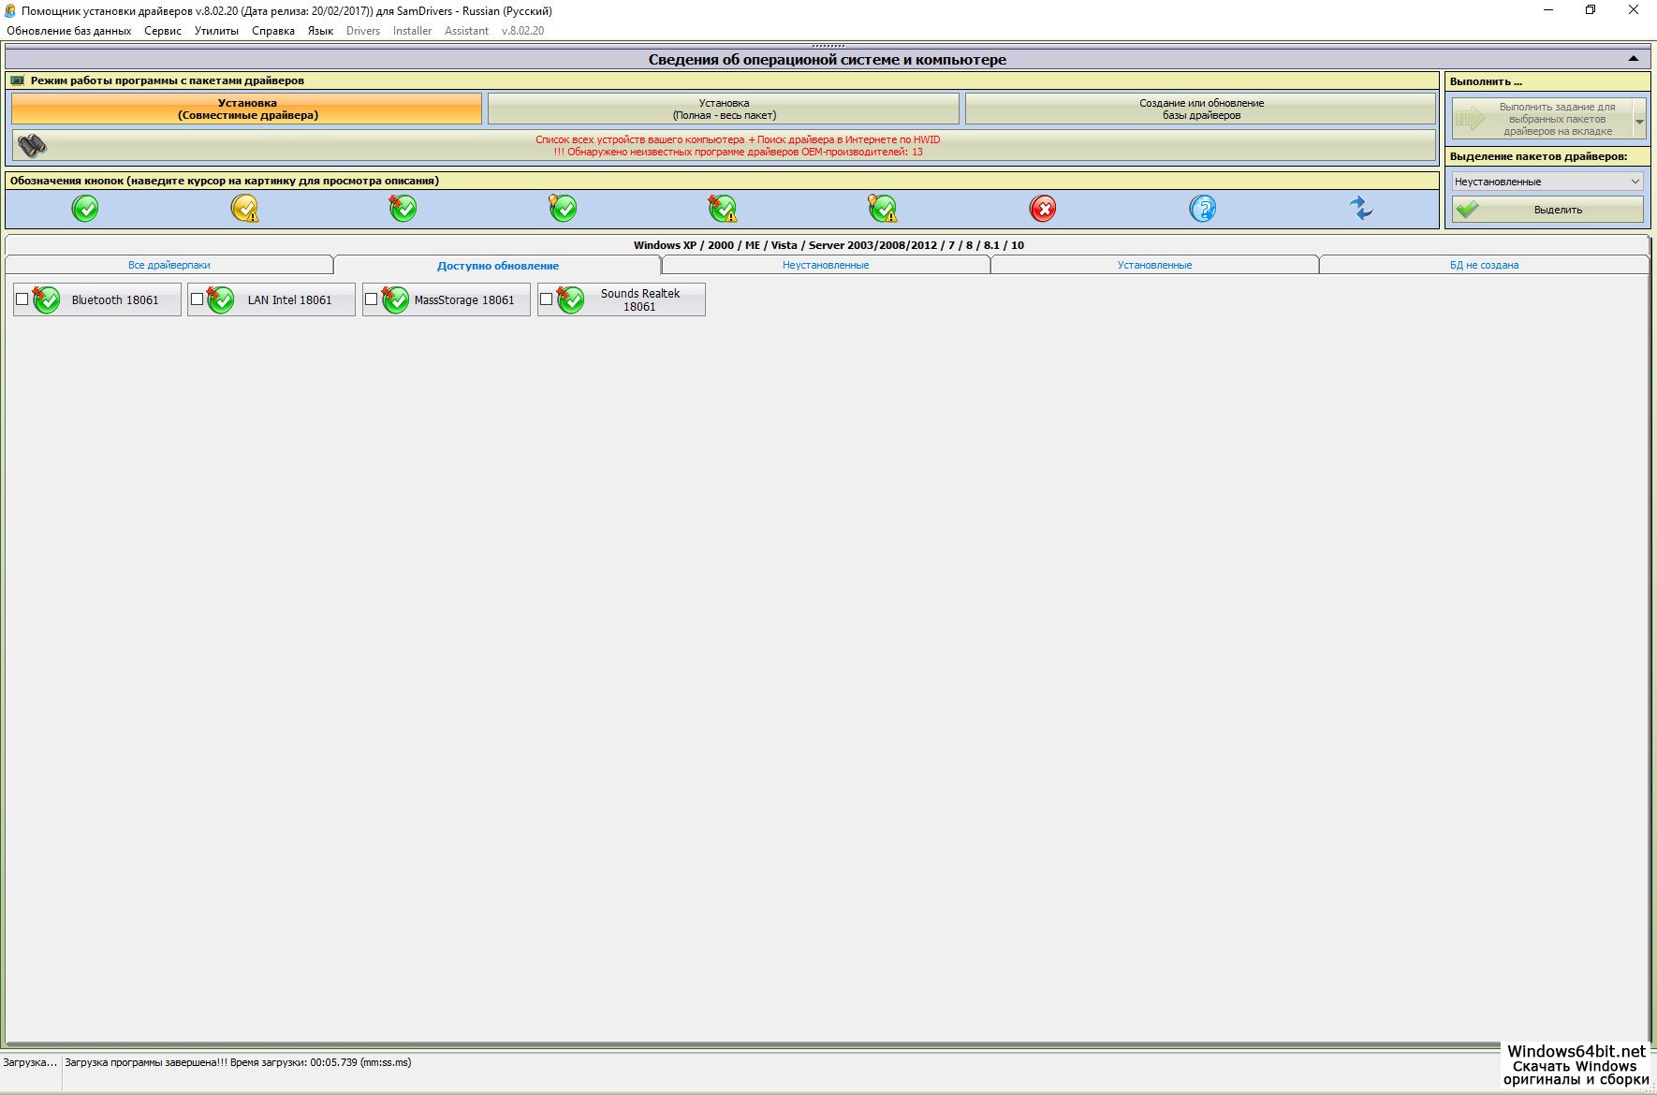This screenshot has width=1657, height=1095.
Task: Click the red X legend icon
Action: (x=1042, y=209)
